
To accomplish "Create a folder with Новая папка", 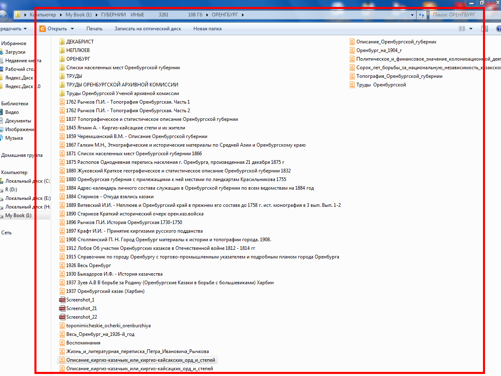I will coord(207,29).
